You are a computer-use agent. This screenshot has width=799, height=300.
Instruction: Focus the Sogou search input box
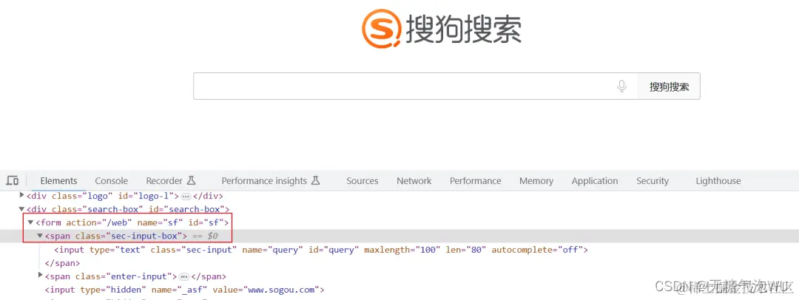pos(415,86)
